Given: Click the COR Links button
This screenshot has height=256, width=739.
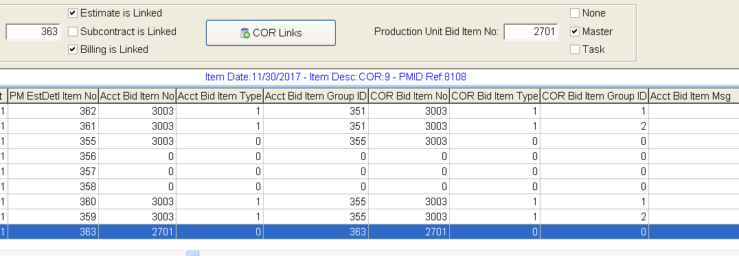Looking at the screenshot, I should point(271,33).
